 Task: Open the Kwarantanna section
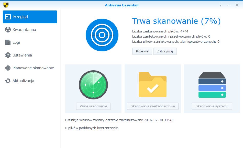[30, 30]
